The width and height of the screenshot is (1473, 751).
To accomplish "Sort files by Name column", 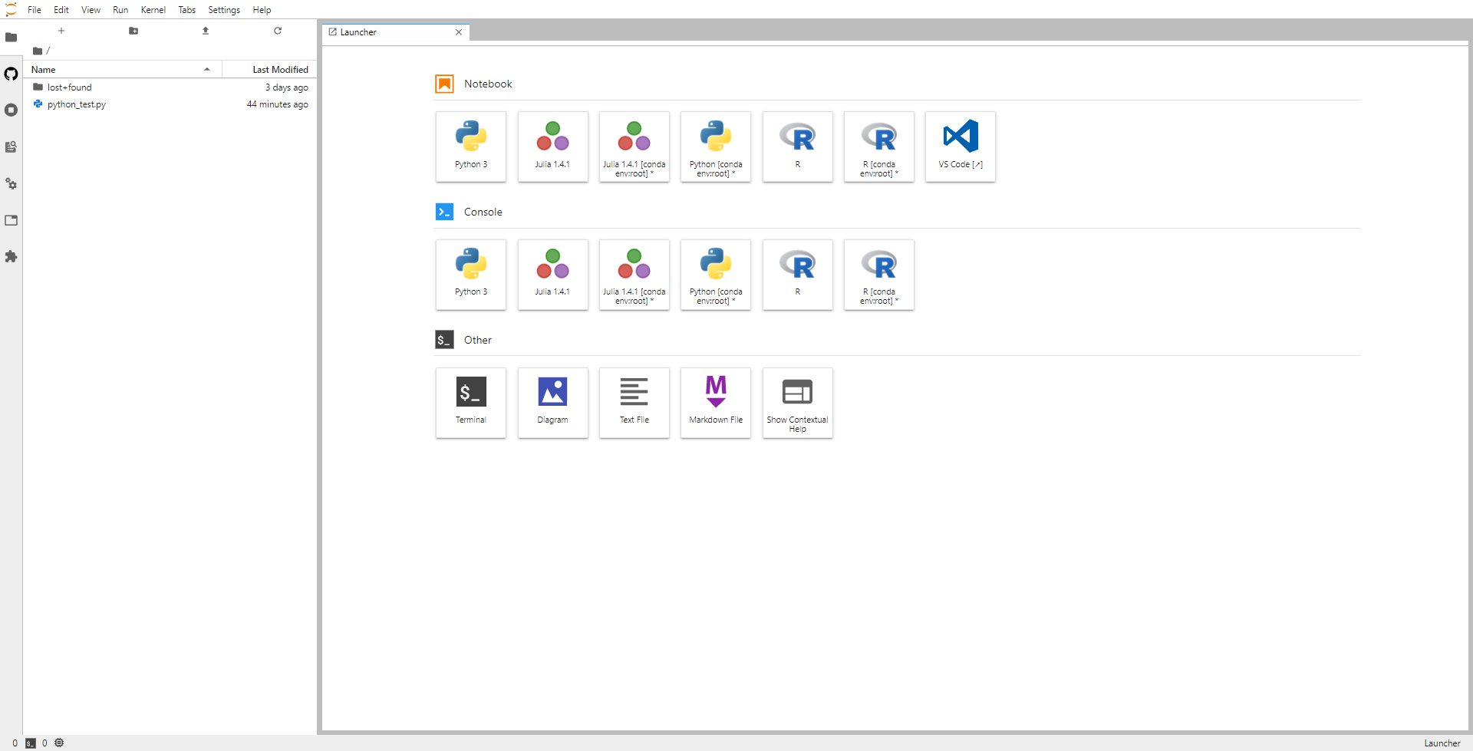I will tap(123, 69).
